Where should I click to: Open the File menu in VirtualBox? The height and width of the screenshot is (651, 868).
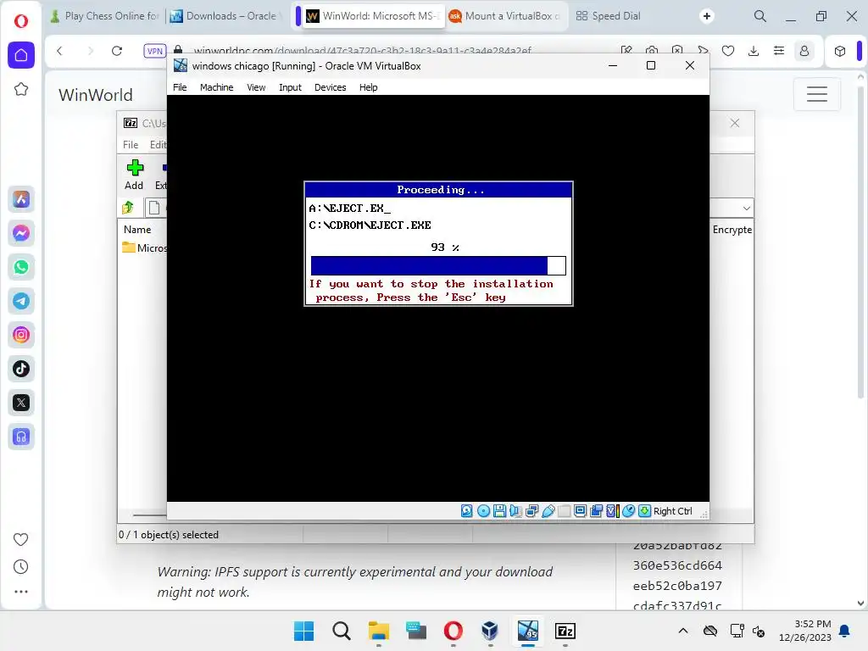coord(180,87)
